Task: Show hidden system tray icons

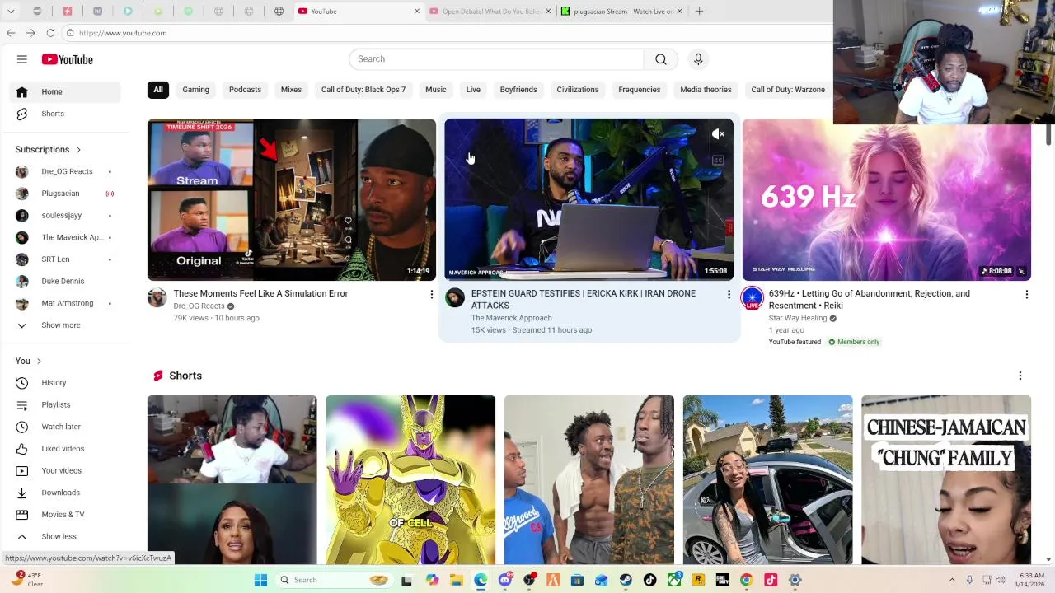Action: (952, 580)
